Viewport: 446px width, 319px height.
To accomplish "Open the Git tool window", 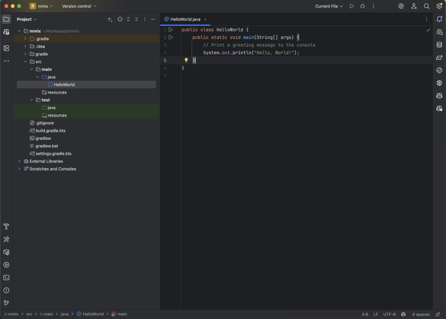I will (x=6, y=303).
